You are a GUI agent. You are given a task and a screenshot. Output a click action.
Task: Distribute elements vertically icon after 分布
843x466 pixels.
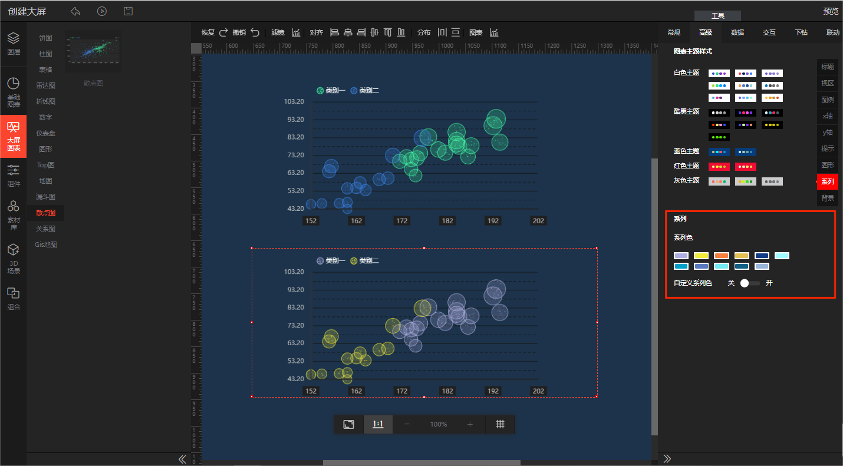[x=456, y=32]
